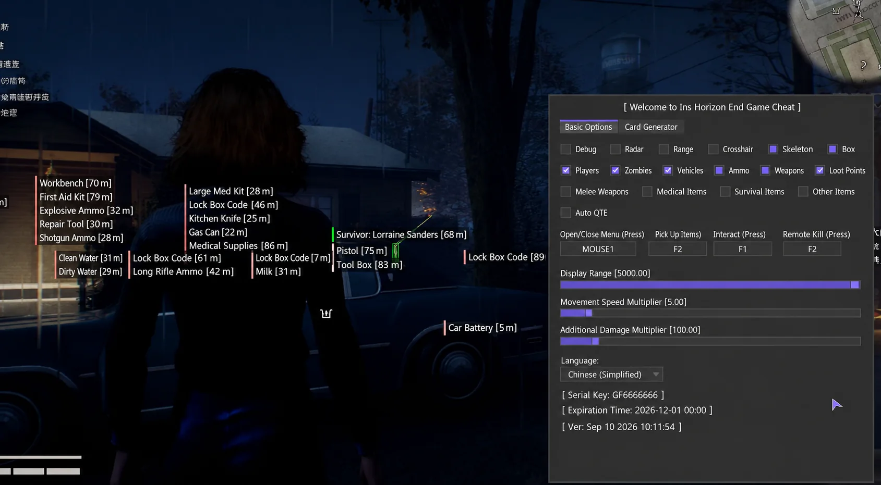Screen dimensions: 881x485
Task: Click the Pistol [75 m] label
Action: [361, 251]
